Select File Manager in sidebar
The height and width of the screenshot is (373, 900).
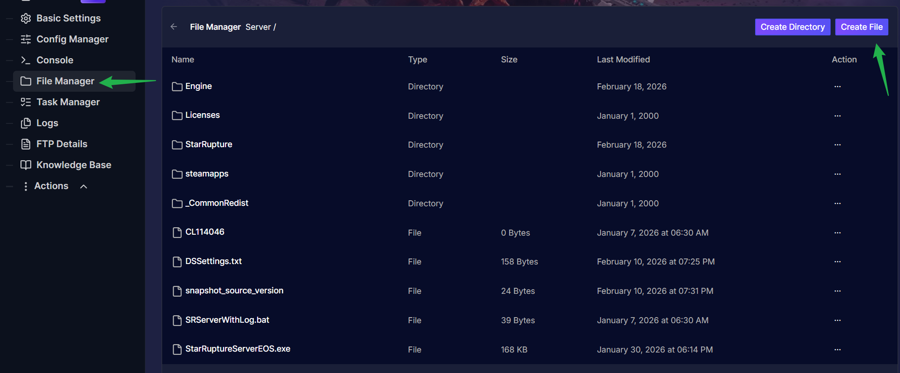65,81
